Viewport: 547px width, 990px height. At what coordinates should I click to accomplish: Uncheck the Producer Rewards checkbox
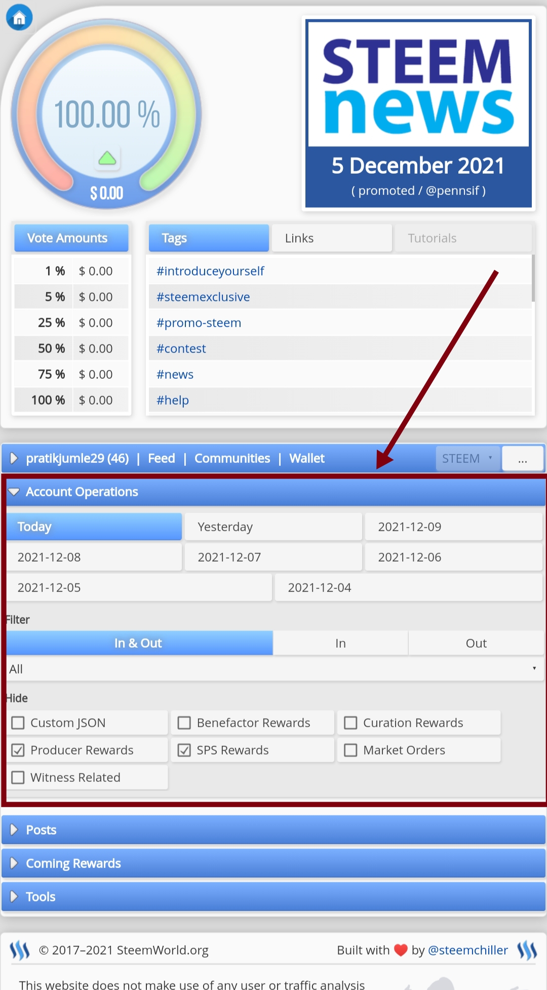[x=18, y=750]
